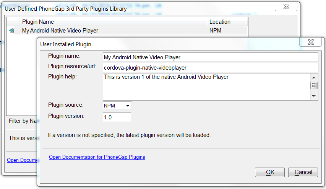Select the My Android Native Video Player row
This screenshot has height=189, width=326.
coord(127,30)
